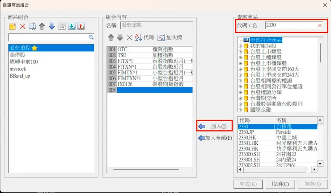
Task: Close the 自選商品組合 dialog
Action: (325, 5)
